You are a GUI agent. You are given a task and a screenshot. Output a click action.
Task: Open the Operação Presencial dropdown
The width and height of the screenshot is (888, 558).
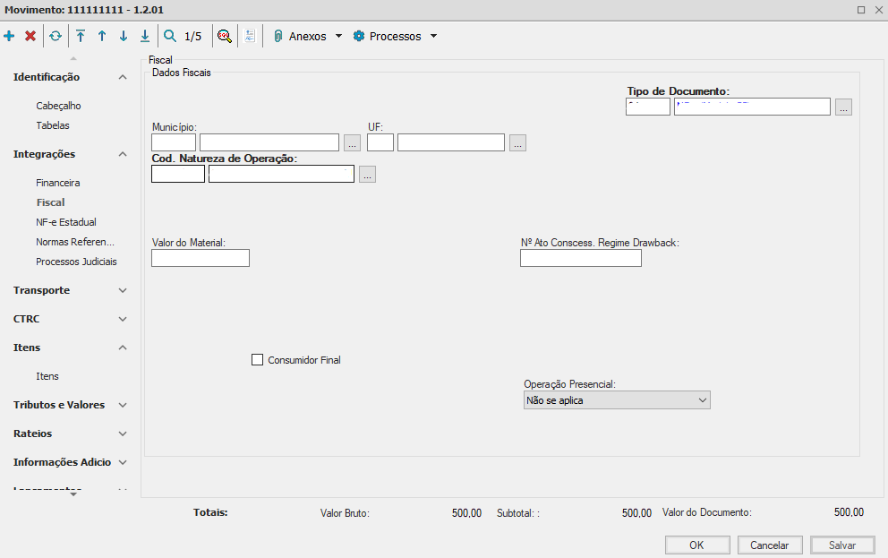pos(616,400)
